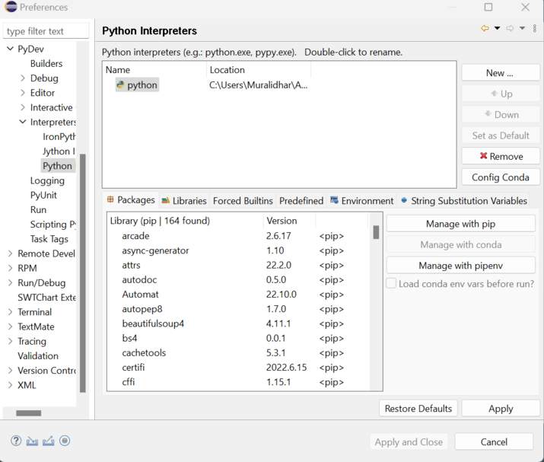Click the oomph preference recorder icon
Screen dimensions: 544x462
click(x=65, y=441)
